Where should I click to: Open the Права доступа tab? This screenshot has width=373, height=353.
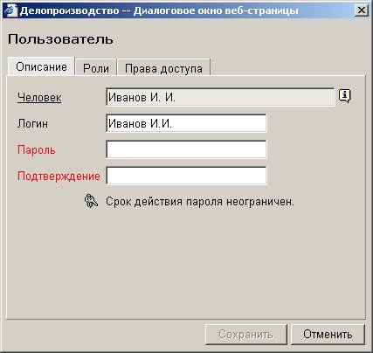point(163,68)
